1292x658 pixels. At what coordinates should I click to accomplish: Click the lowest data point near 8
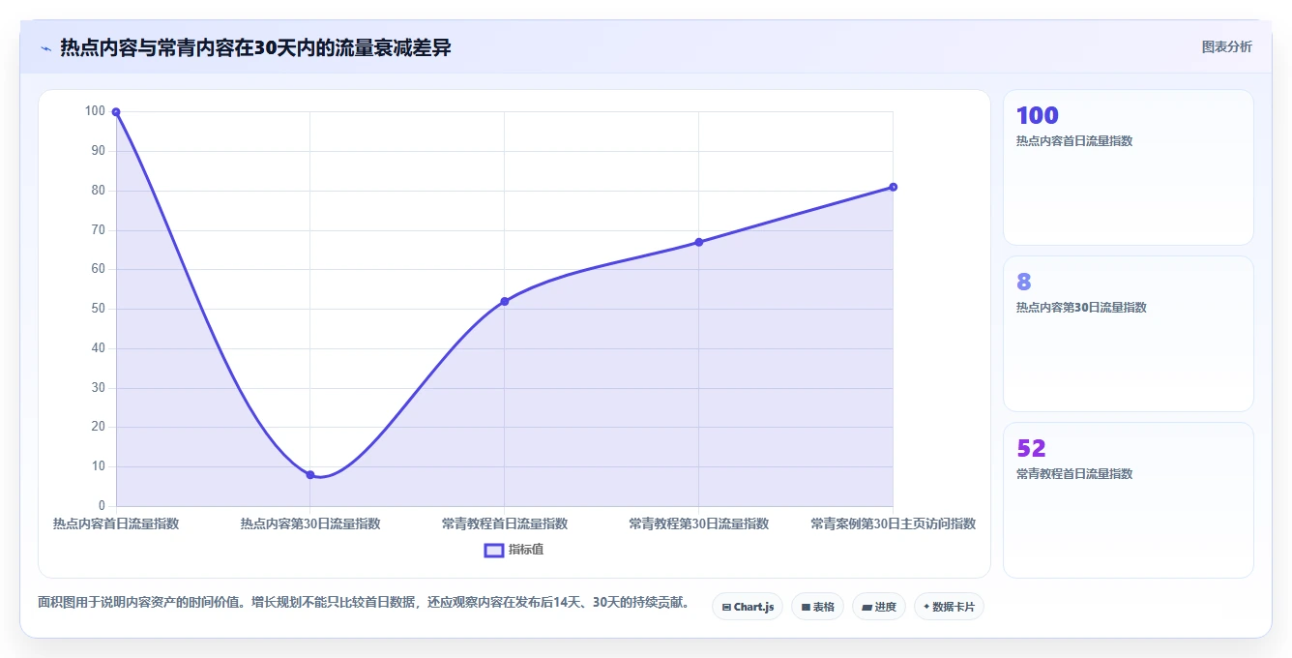pyautogui.click(x=310, y=475)
